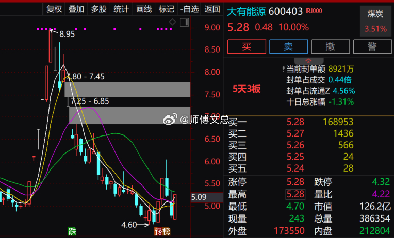The height and width of the screenshot is (238, 394).
Task: Click 总量 value 386354
Action: pyautogui.click(x=375, y=218)
